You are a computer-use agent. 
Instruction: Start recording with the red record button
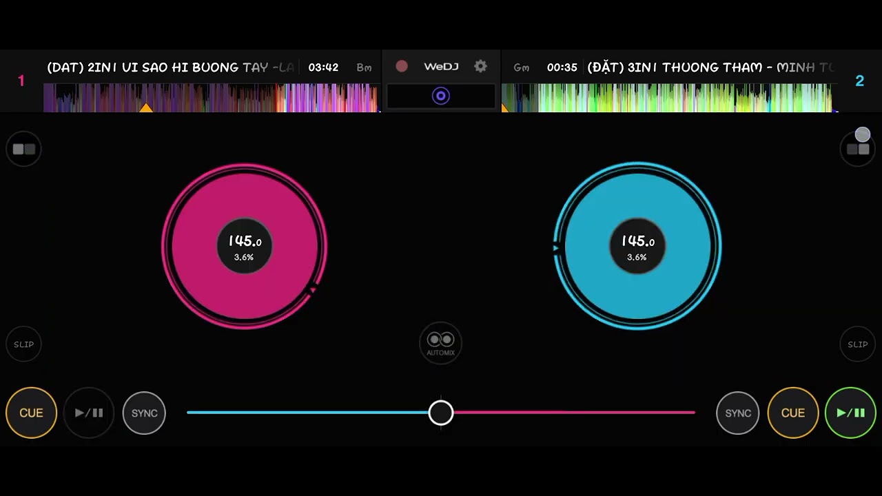pos(402,66)
